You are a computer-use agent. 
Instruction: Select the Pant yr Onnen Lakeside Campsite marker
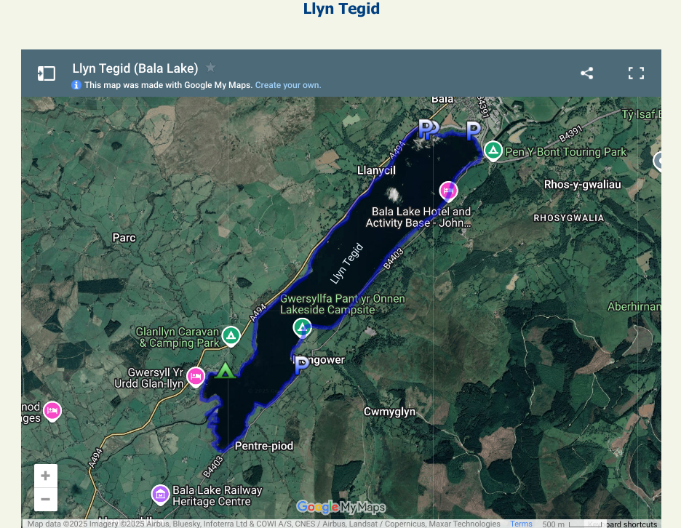[302, 327]
